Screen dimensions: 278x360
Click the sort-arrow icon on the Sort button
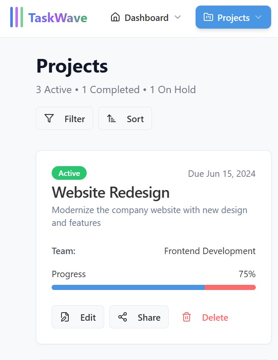click(x=111, y=118)
